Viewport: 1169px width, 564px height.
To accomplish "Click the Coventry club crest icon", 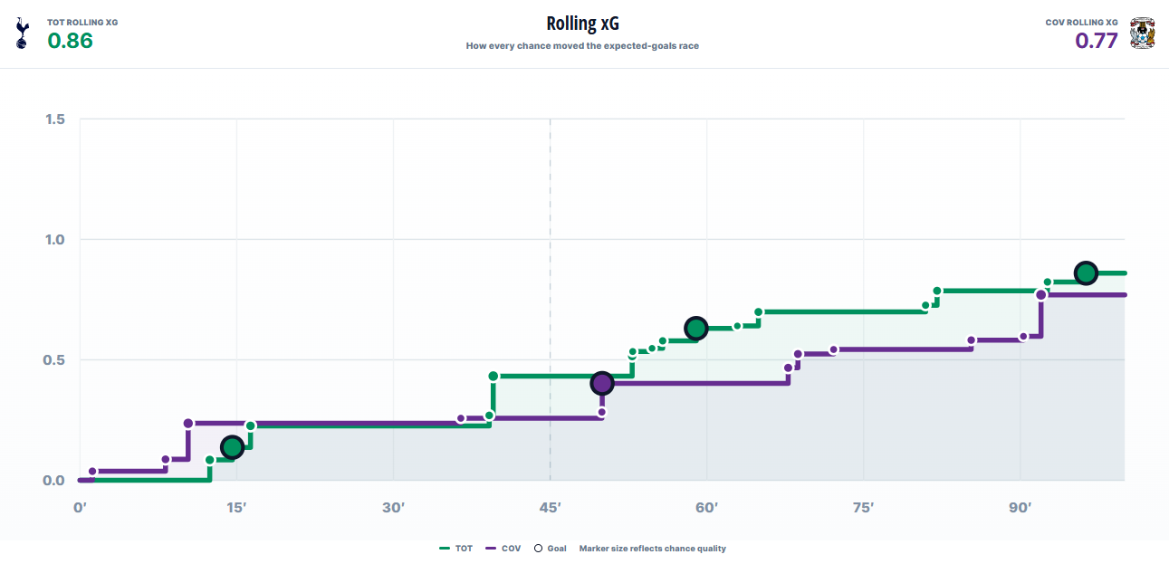I will [x=1143, y=33].
